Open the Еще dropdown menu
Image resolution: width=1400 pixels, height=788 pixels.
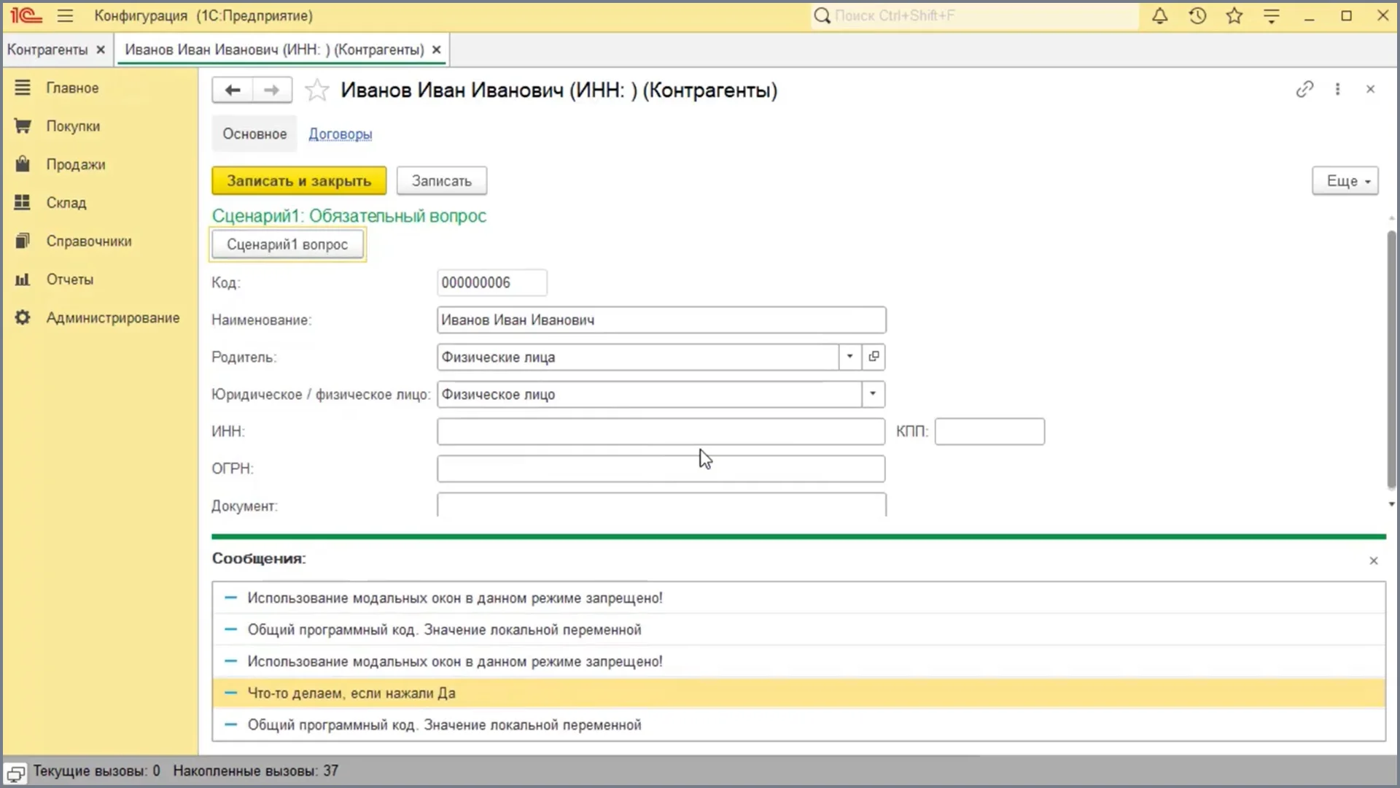pos(1345,181)
